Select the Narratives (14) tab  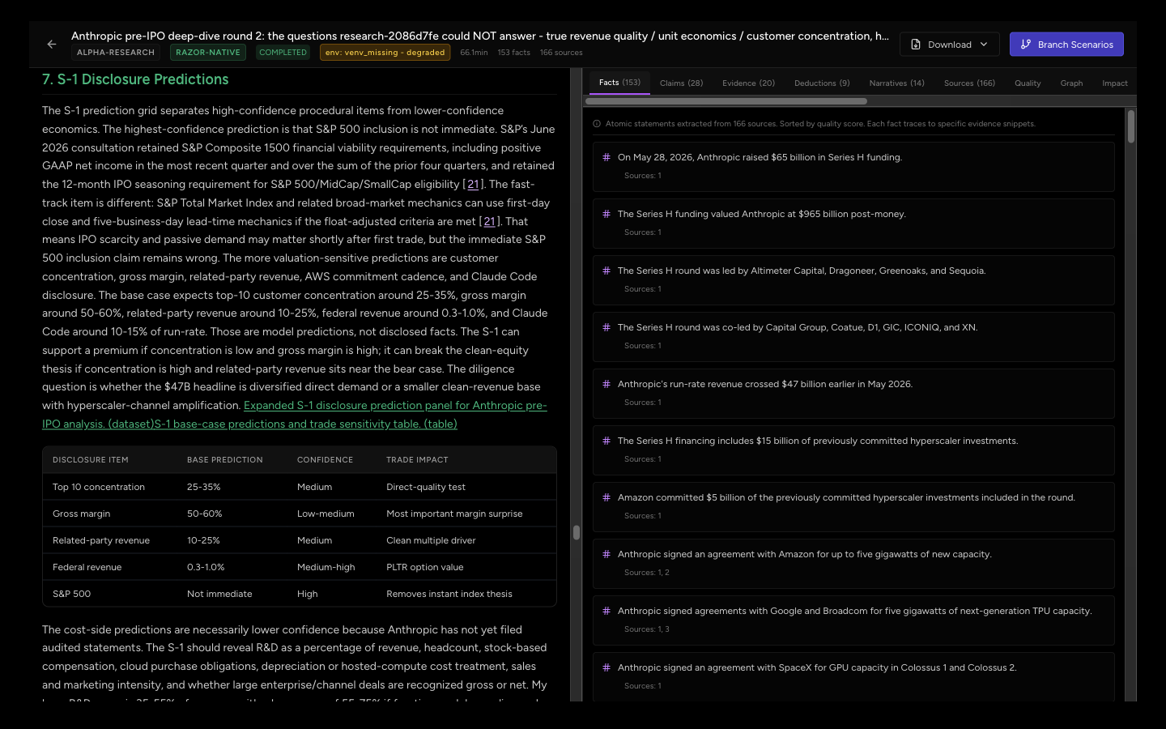[x=896, y=83]
